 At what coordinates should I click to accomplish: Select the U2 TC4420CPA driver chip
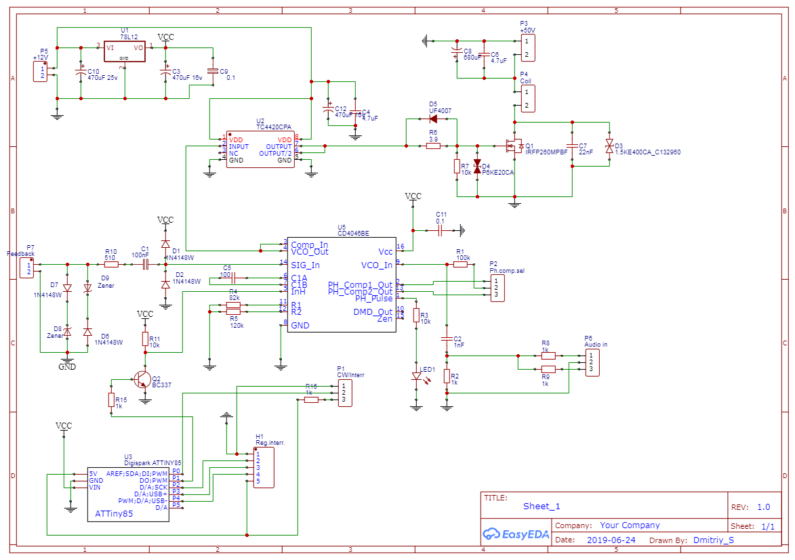[260, 149]
